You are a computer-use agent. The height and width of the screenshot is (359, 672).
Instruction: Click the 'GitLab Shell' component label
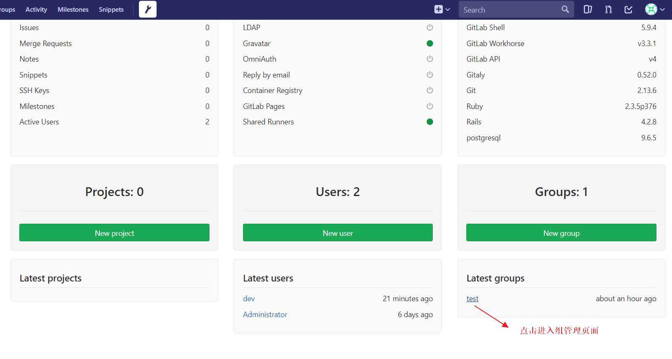pyautogui.click(x=486, y=28)
